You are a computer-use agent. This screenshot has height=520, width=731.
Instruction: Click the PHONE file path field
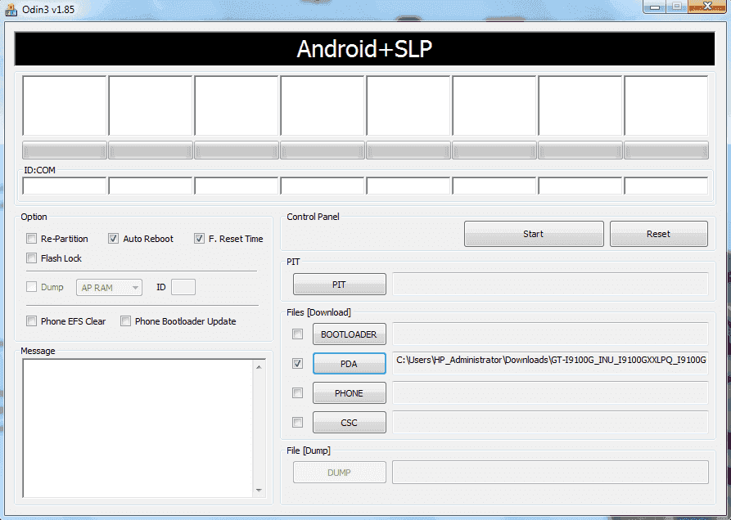pyautogui.click(x=551, y=392)
